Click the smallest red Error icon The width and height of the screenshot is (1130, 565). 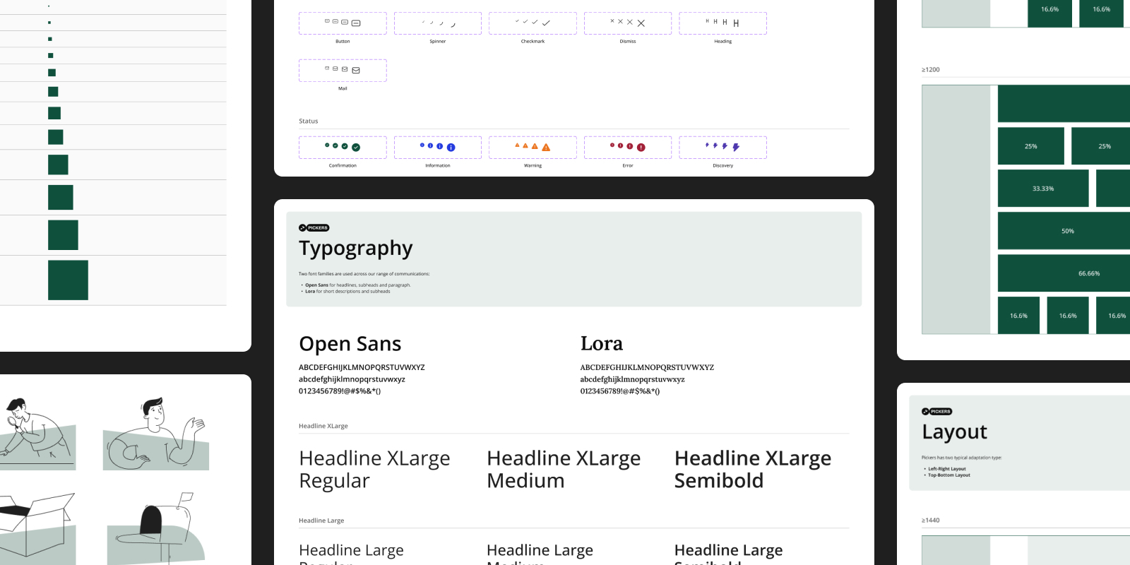[x=612, y=145]
